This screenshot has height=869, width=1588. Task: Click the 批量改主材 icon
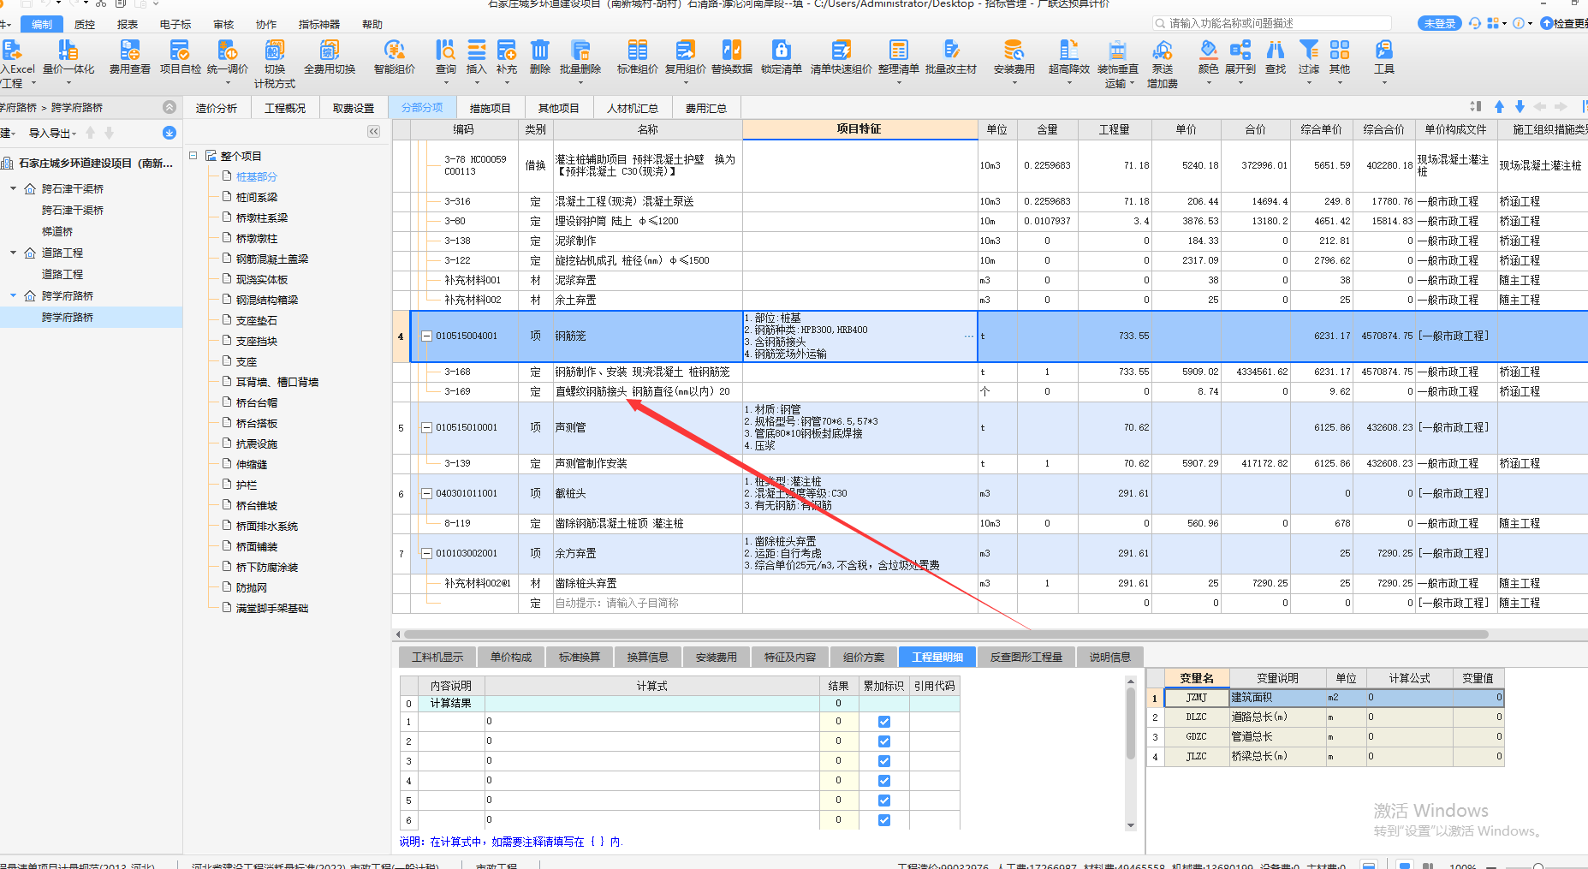coord(951,57)
